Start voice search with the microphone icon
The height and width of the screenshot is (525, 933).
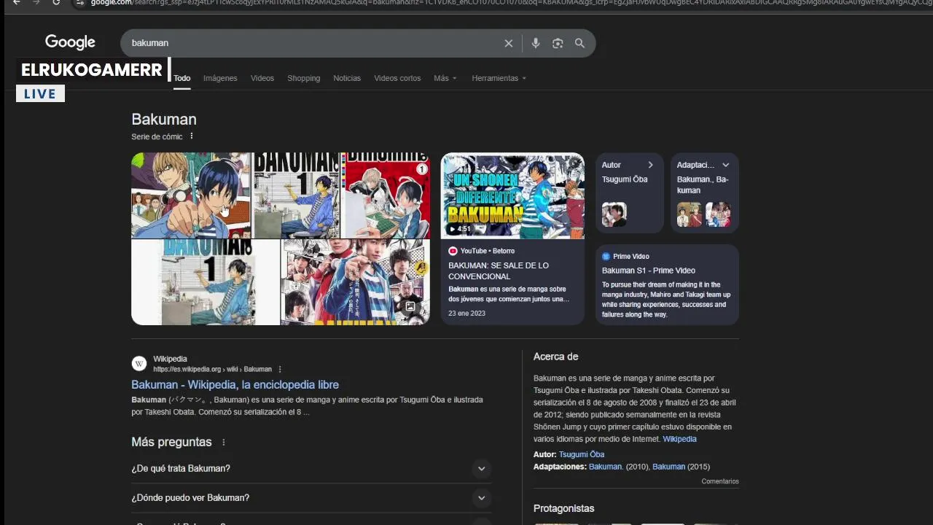(x=536, y=43)
